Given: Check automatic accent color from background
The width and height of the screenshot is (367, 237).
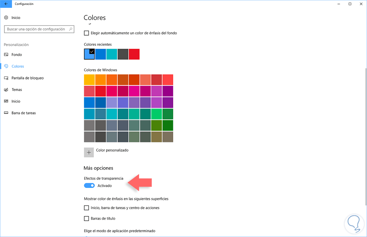Looking at the screenshot, I should pos(87,33).
